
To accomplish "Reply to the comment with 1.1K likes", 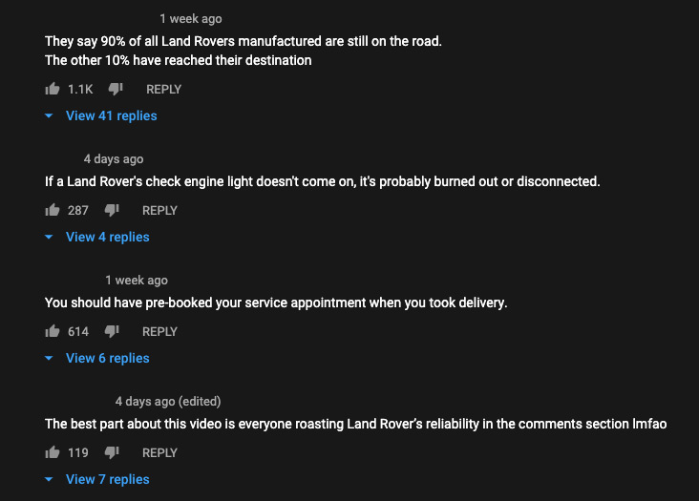I will pos(163,89).
